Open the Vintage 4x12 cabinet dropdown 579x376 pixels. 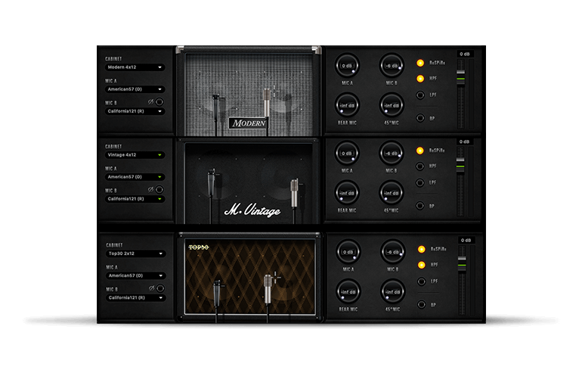pyautogui.click(x=135, y=155)
